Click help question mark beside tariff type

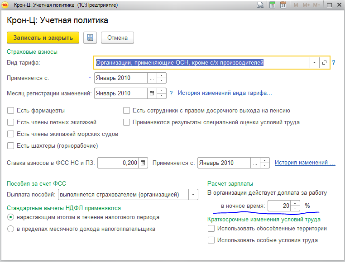pyautogui.click(x=334, y=63)
